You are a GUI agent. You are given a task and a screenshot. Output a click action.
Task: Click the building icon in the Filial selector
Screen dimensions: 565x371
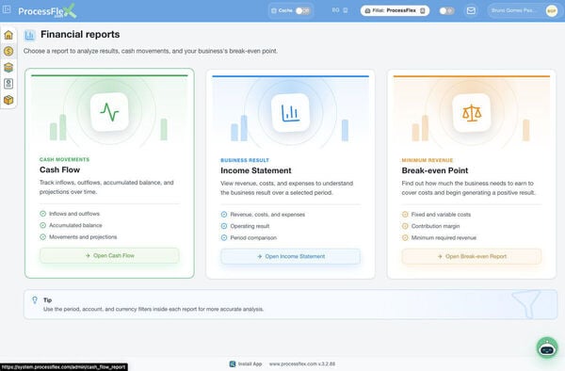367,10
